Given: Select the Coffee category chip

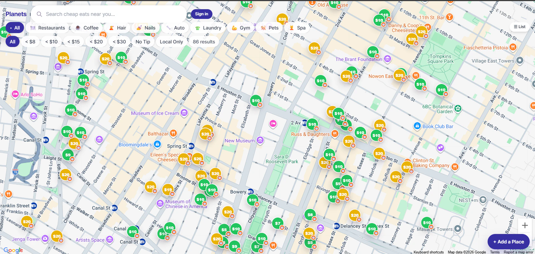Looking at the screenshot, I should point(87,28).
